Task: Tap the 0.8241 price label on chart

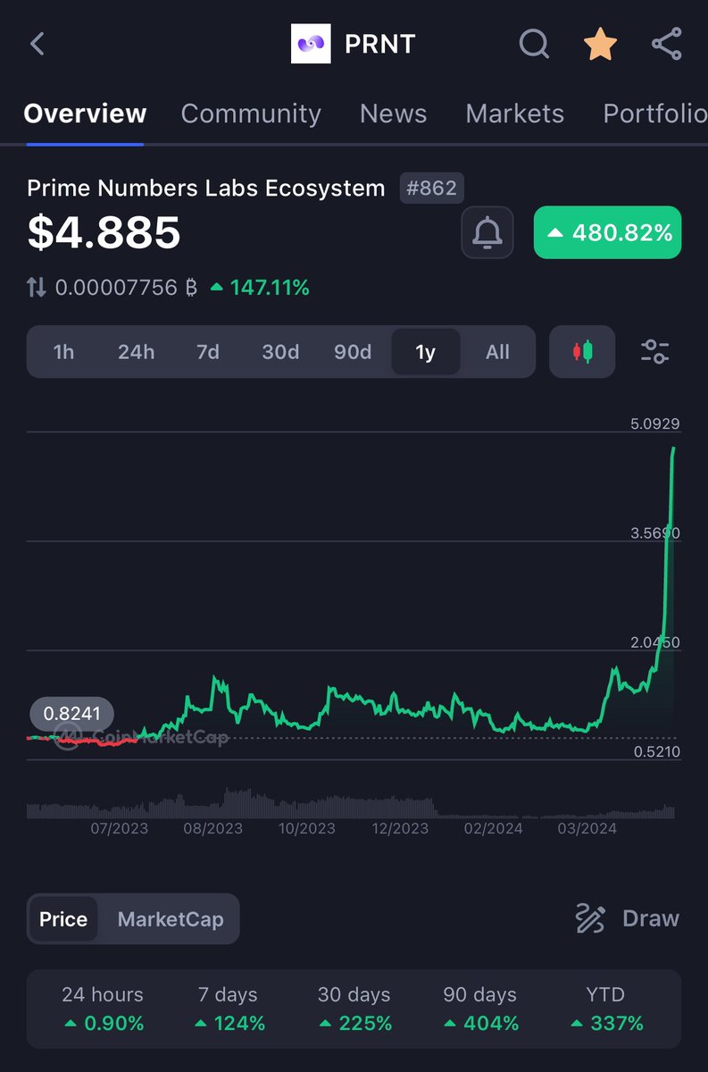Action: 72,714
